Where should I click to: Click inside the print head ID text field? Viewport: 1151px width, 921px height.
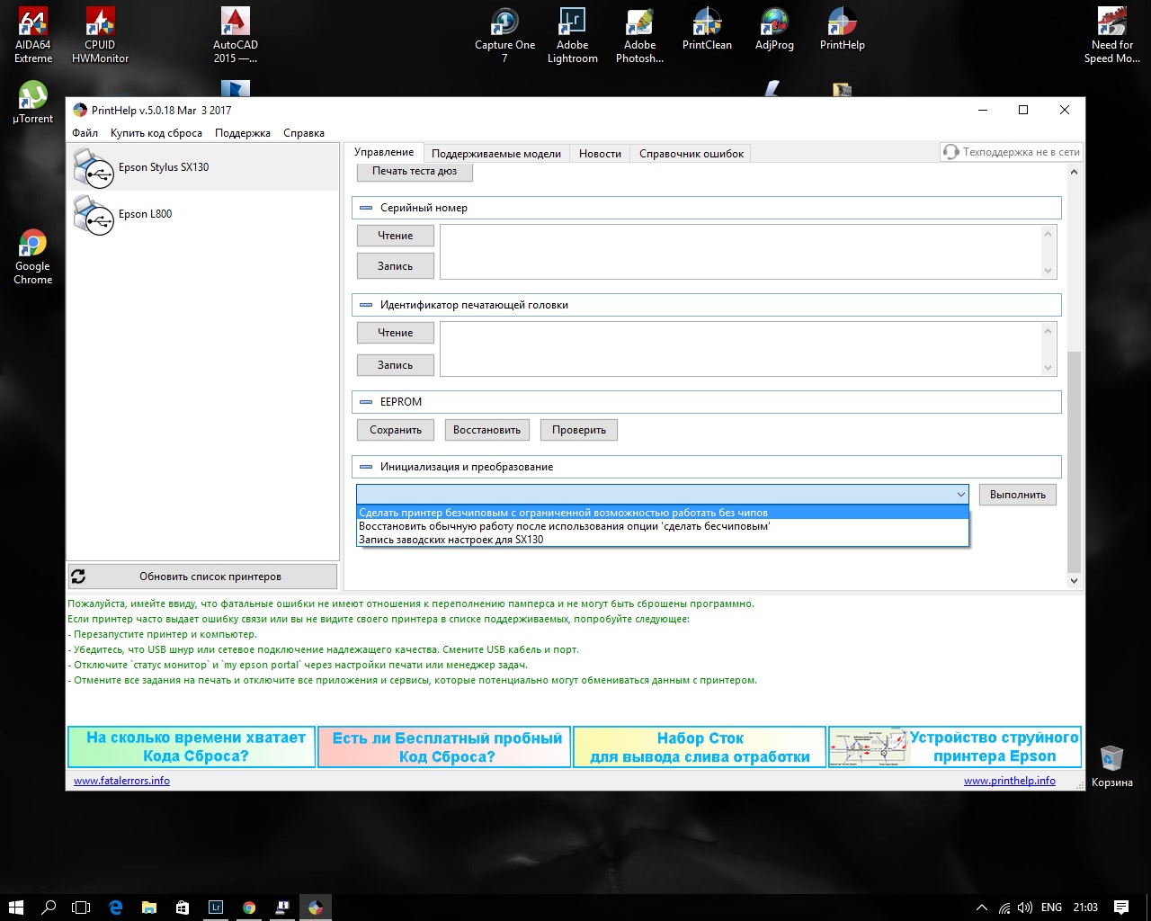click(x=740, y=349)
